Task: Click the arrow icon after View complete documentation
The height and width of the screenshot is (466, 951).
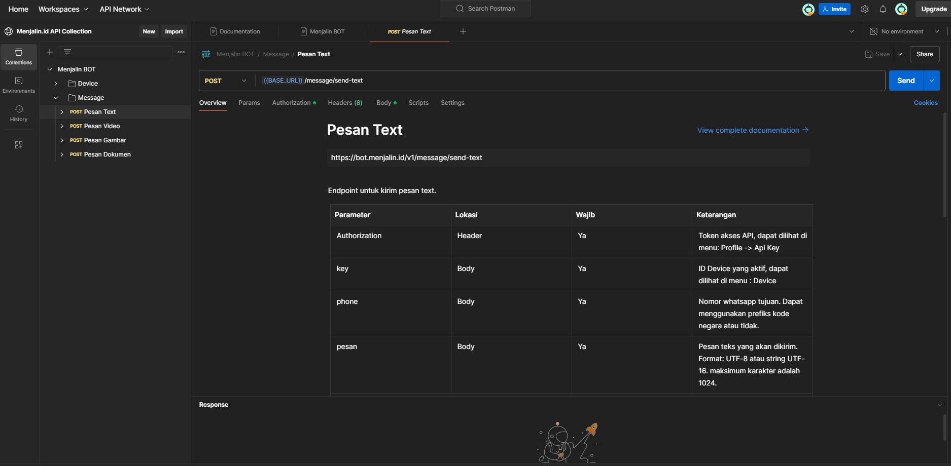Action: tap(805, 130)
